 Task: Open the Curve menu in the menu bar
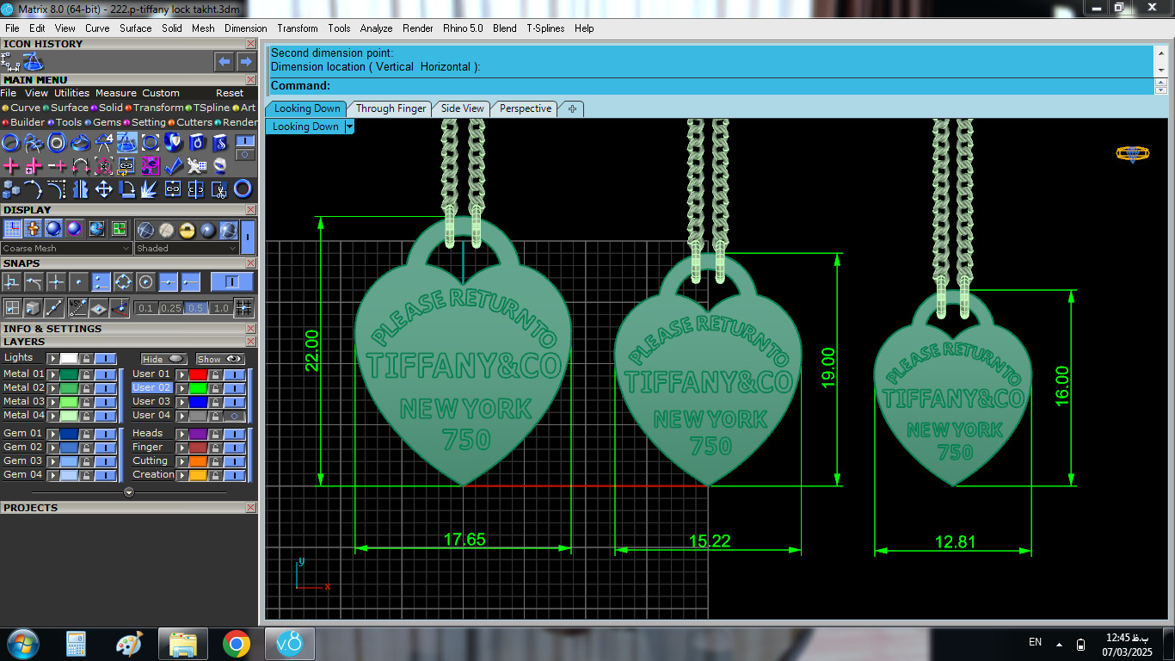click(x=97, y=28)
